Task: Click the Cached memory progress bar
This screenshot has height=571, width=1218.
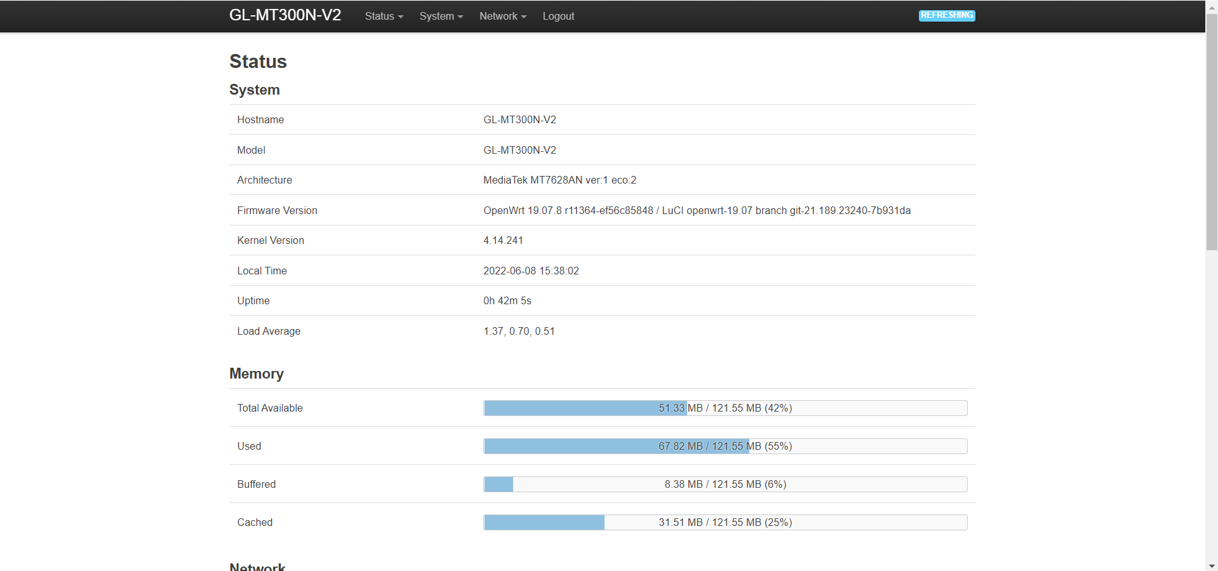Action: tap(725, 522)
